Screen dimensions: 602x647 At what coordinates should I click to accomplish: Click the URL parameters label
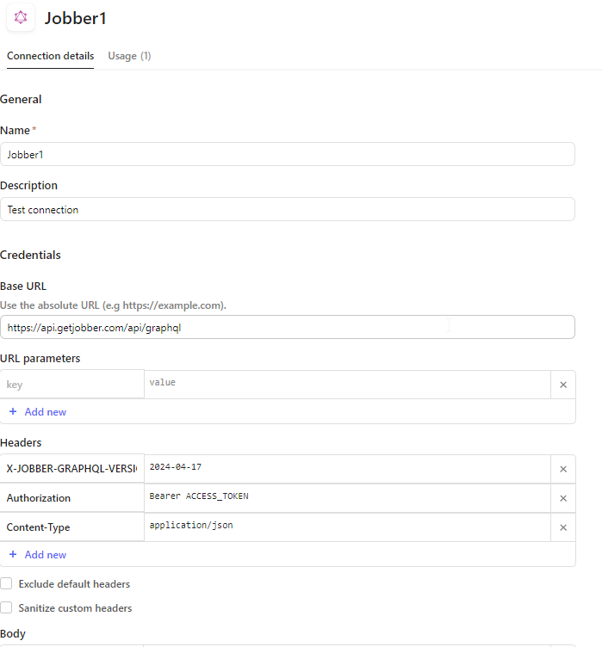tap(40, 359)
